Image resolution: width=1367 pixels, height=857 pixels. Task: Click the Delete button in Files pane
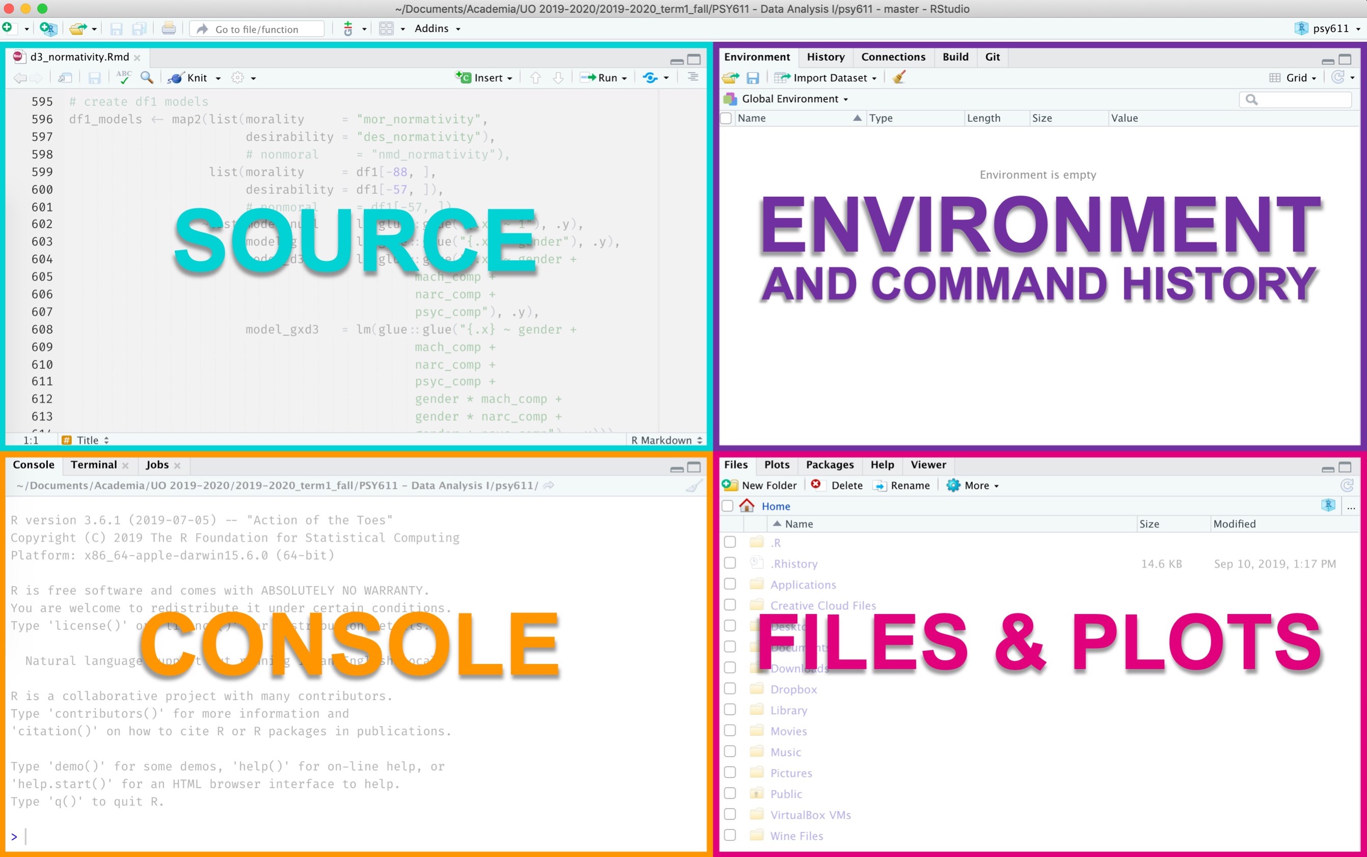837,485
